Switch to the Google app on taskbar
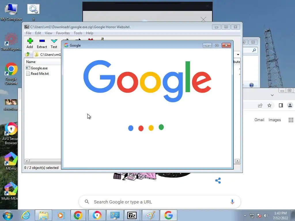The image size is (295, 221). click(x=168, y=215)
